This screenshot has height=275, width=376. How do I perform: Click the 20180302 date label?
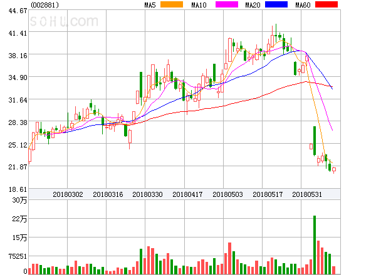[68, 194]
